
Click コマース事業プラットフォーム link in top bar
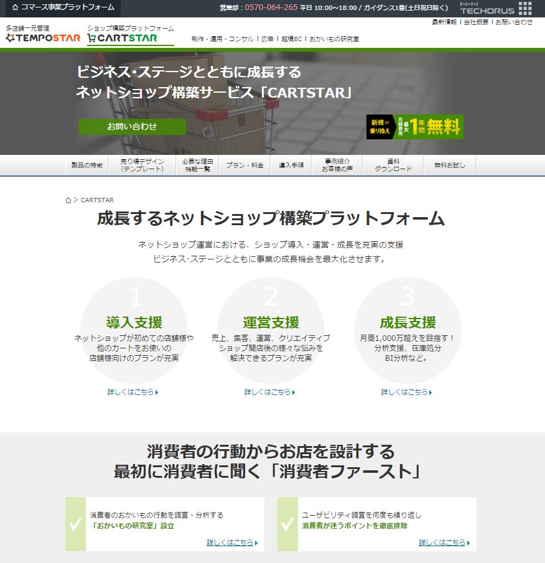(67, 7)
